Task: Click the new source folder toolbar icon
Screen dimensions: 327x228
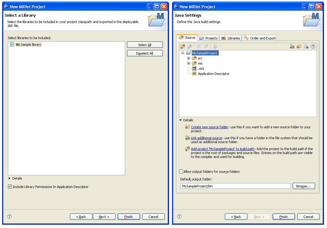Action: pyautogui.click(x=299, y=46)
